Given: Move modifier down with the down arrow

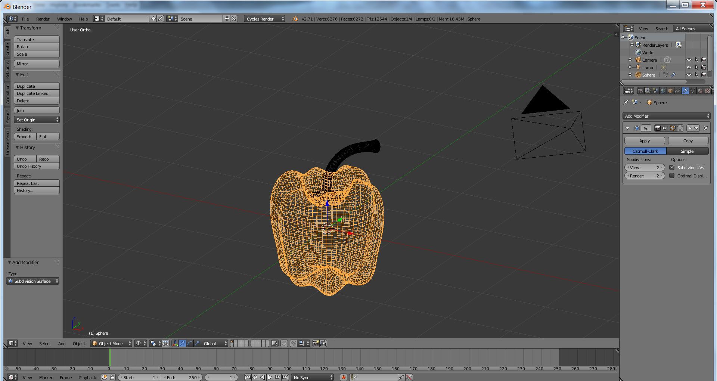Looking at the screenshot, I should click(x=696, y=128).
